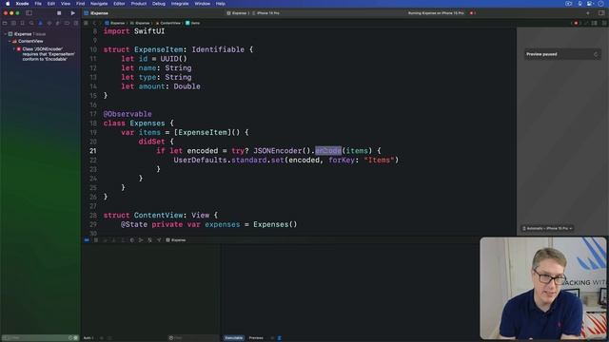
Task: Go back with the jump bar back arrow
Action: [94, 23]
